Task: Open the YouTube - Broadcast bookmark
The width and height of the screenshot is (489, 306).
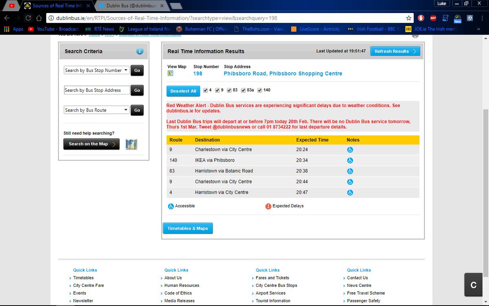Action: pyautogui.click(x=54, y=29)
